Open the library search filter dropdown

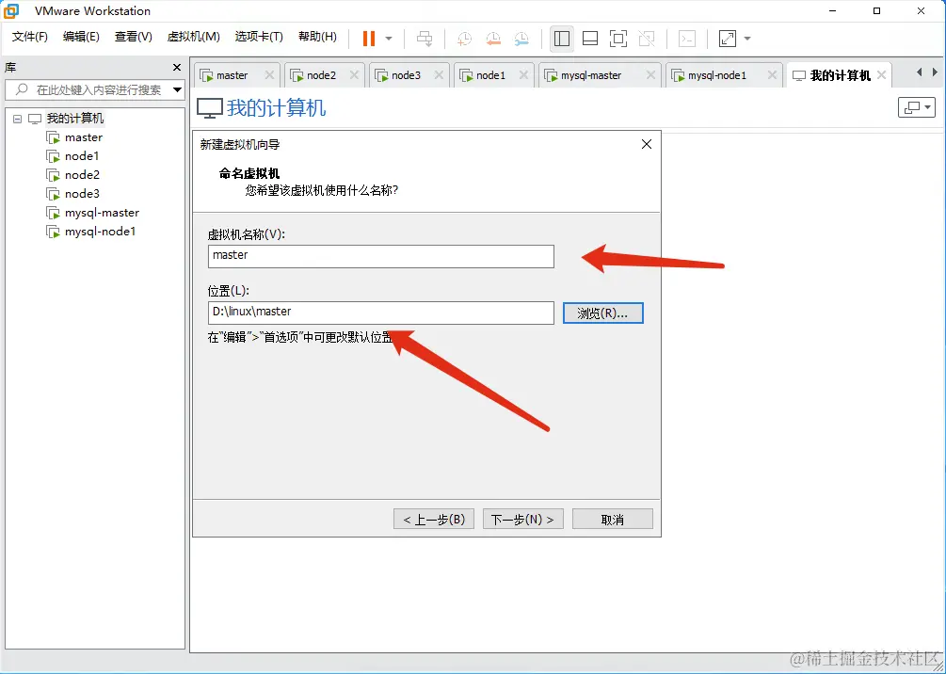(177, 90)
